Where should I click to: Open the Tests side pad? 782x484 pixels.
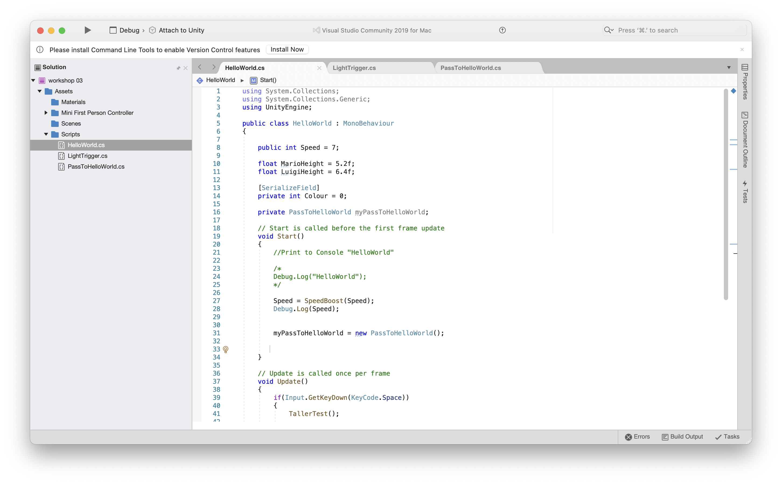click(745, 192)
